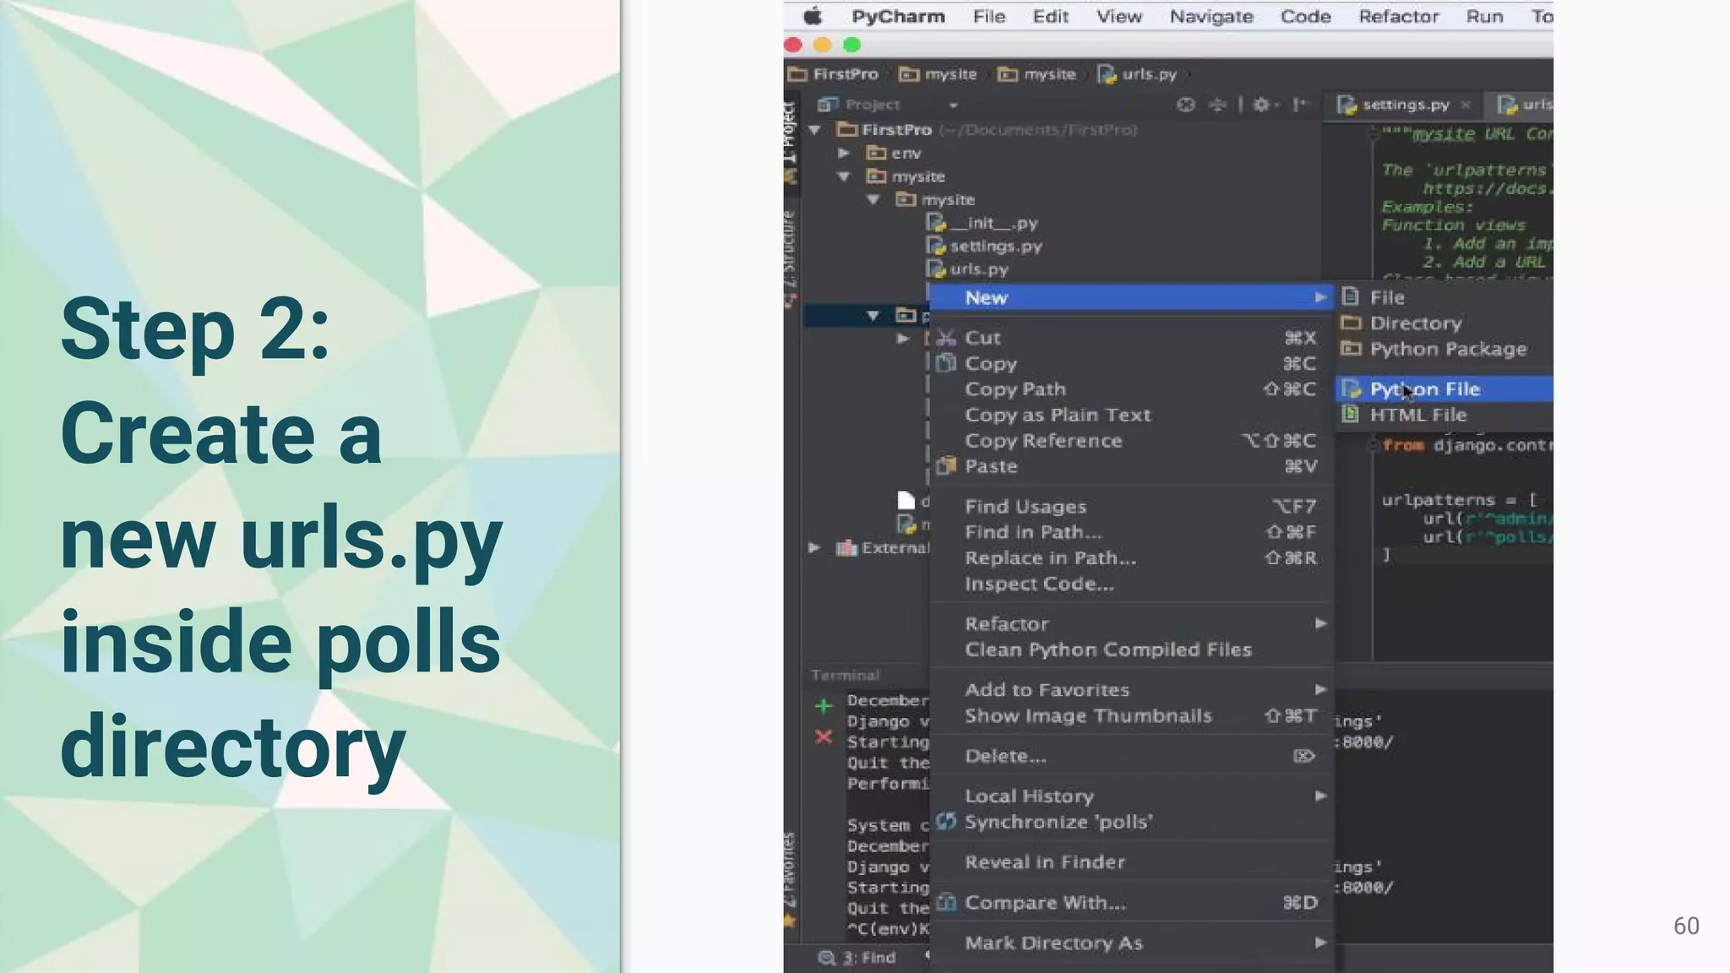Choose Show Image Thumbnails

[x=1131, y=716]
